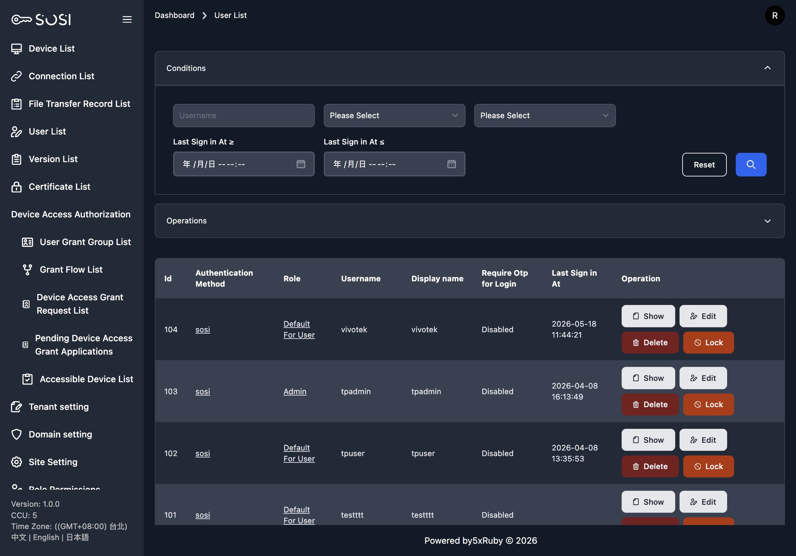This screenshot has width=796, height=556.
Task: Click the File Transfer Record clipboard icon
Action: 16,104
